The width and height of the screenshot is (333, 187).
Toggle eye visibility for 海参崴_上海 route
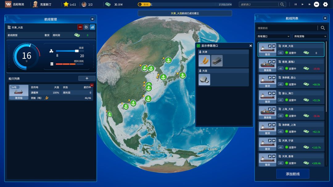[274, 125]
